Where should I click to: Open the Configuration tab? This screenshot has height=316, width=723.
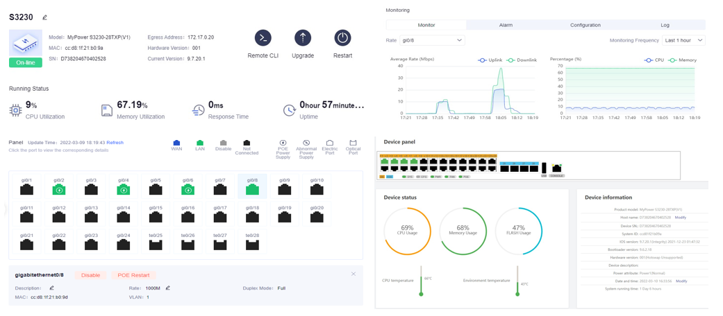click(x=585, y=25)
